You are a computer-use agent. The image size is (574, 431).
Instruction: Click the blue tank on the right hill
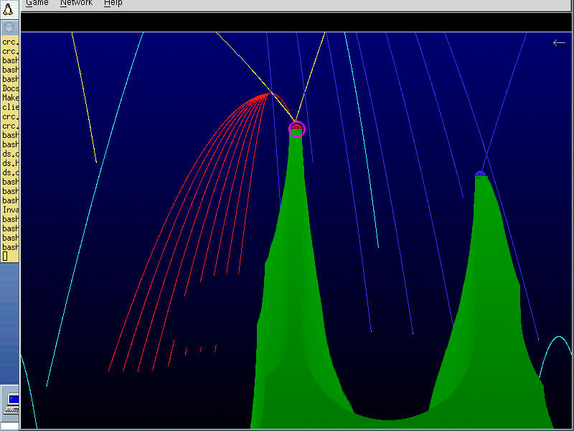coord(480,174)
